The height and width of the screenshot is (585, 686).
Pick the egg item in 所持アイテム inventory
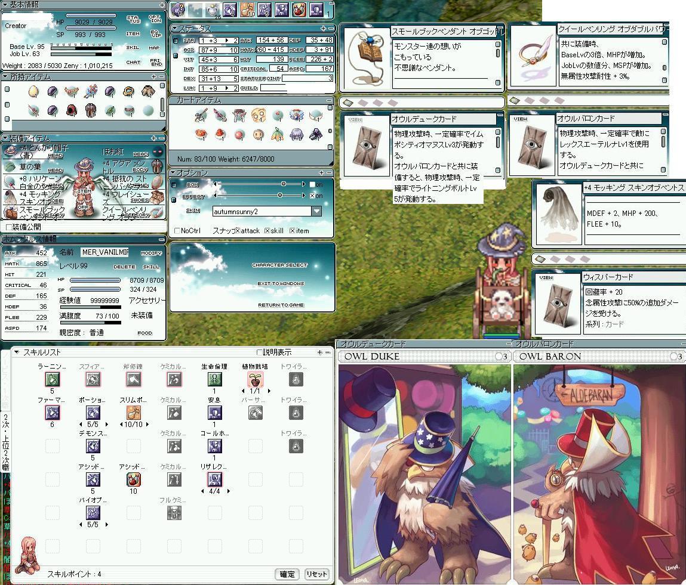pos(33,91)
